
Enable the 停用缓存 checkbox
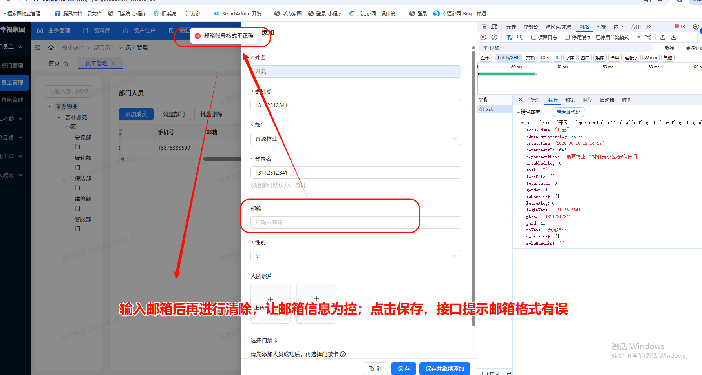[567, 37]
